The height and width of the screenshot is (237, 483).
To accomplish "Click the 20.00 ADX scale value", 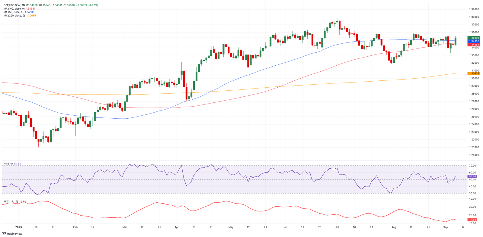I will [x=472, y=215].
